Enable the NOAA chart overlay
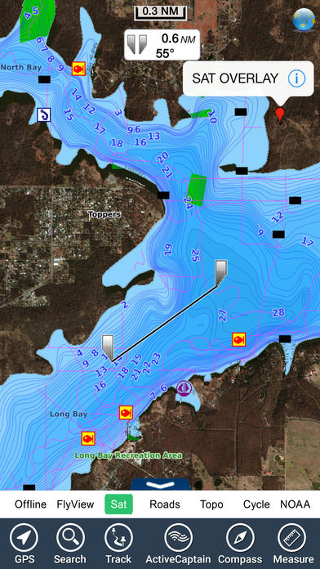The image size is (320, 569). (x=295, y=504)
